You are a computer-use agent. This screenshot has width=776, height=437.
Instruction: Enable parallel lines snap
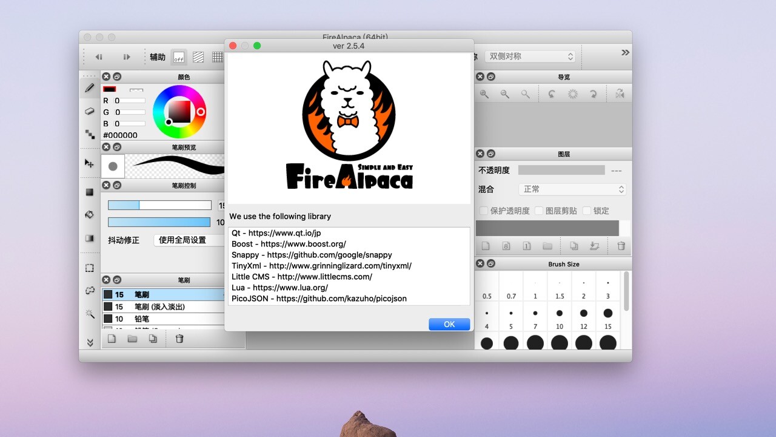pyautogui.click(x=198, y=57)
